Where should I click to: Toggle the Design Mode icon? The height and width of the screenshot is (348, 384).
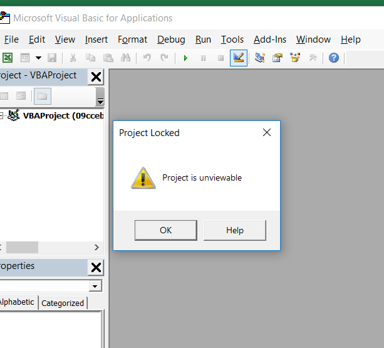pos(239,58)
